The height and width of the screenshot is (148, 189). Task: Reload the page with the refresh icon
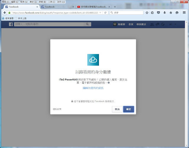(105, 13)
